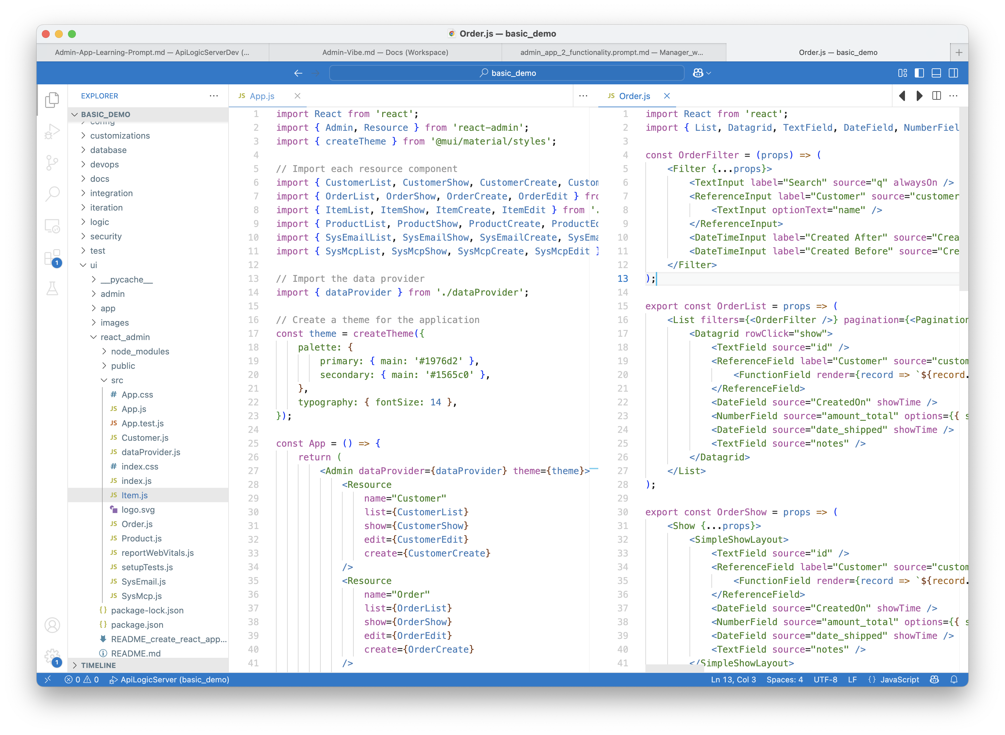Go to previous change in Order.js editor

902,96
